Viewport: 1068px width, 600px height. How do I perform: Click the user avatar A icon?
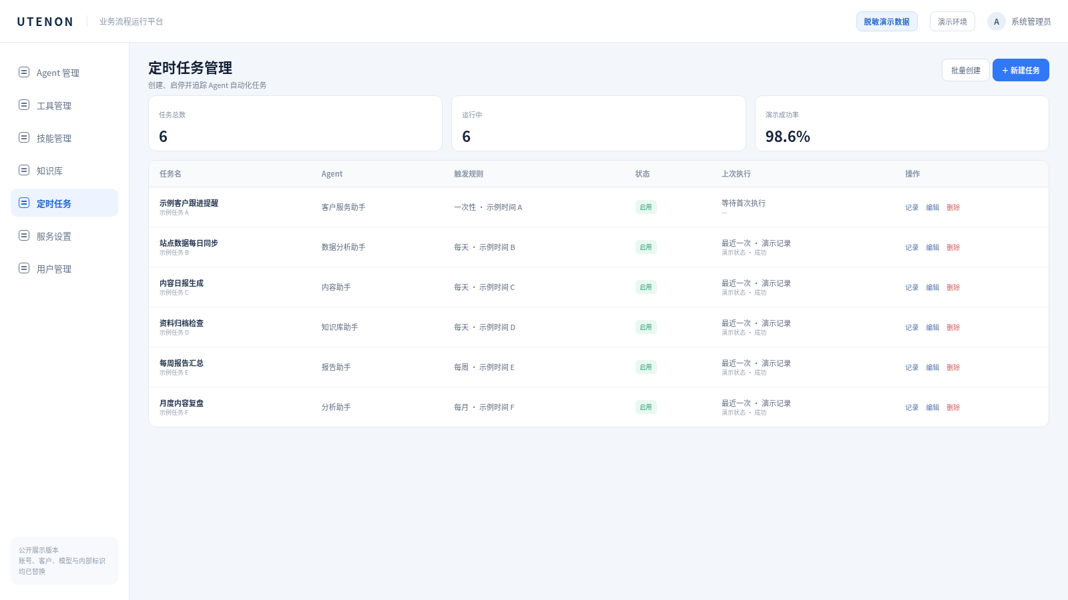[997, 21]
